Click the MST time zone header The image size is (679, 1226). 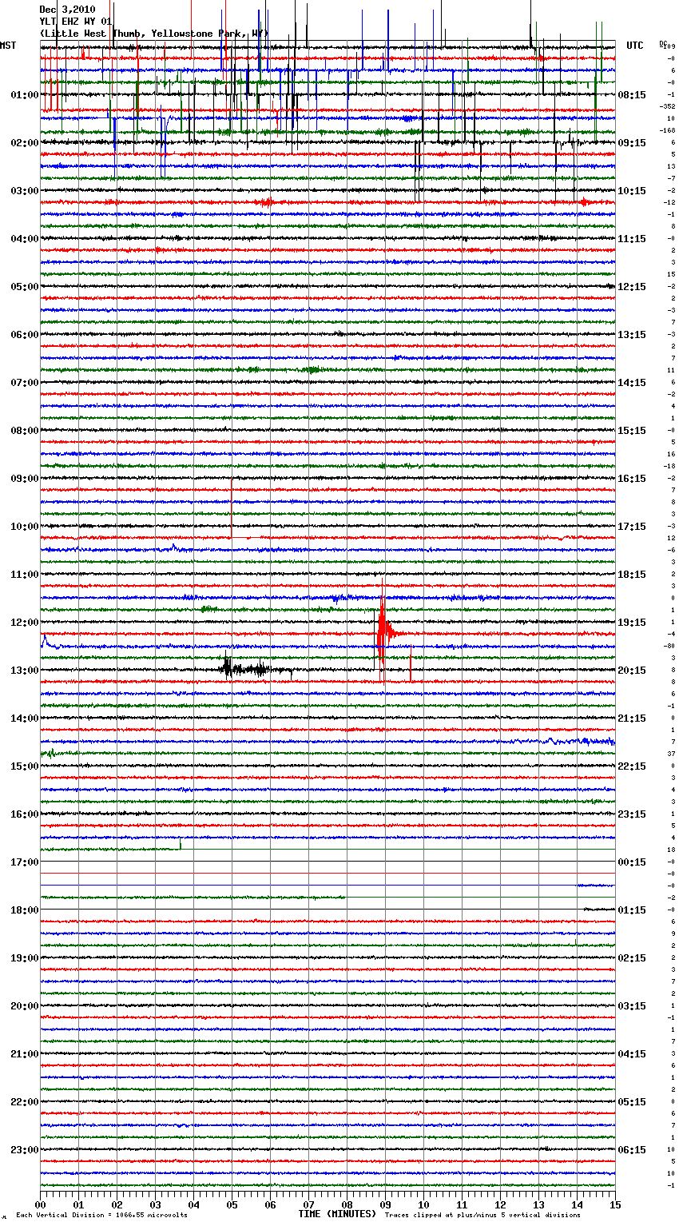(8, 46)
